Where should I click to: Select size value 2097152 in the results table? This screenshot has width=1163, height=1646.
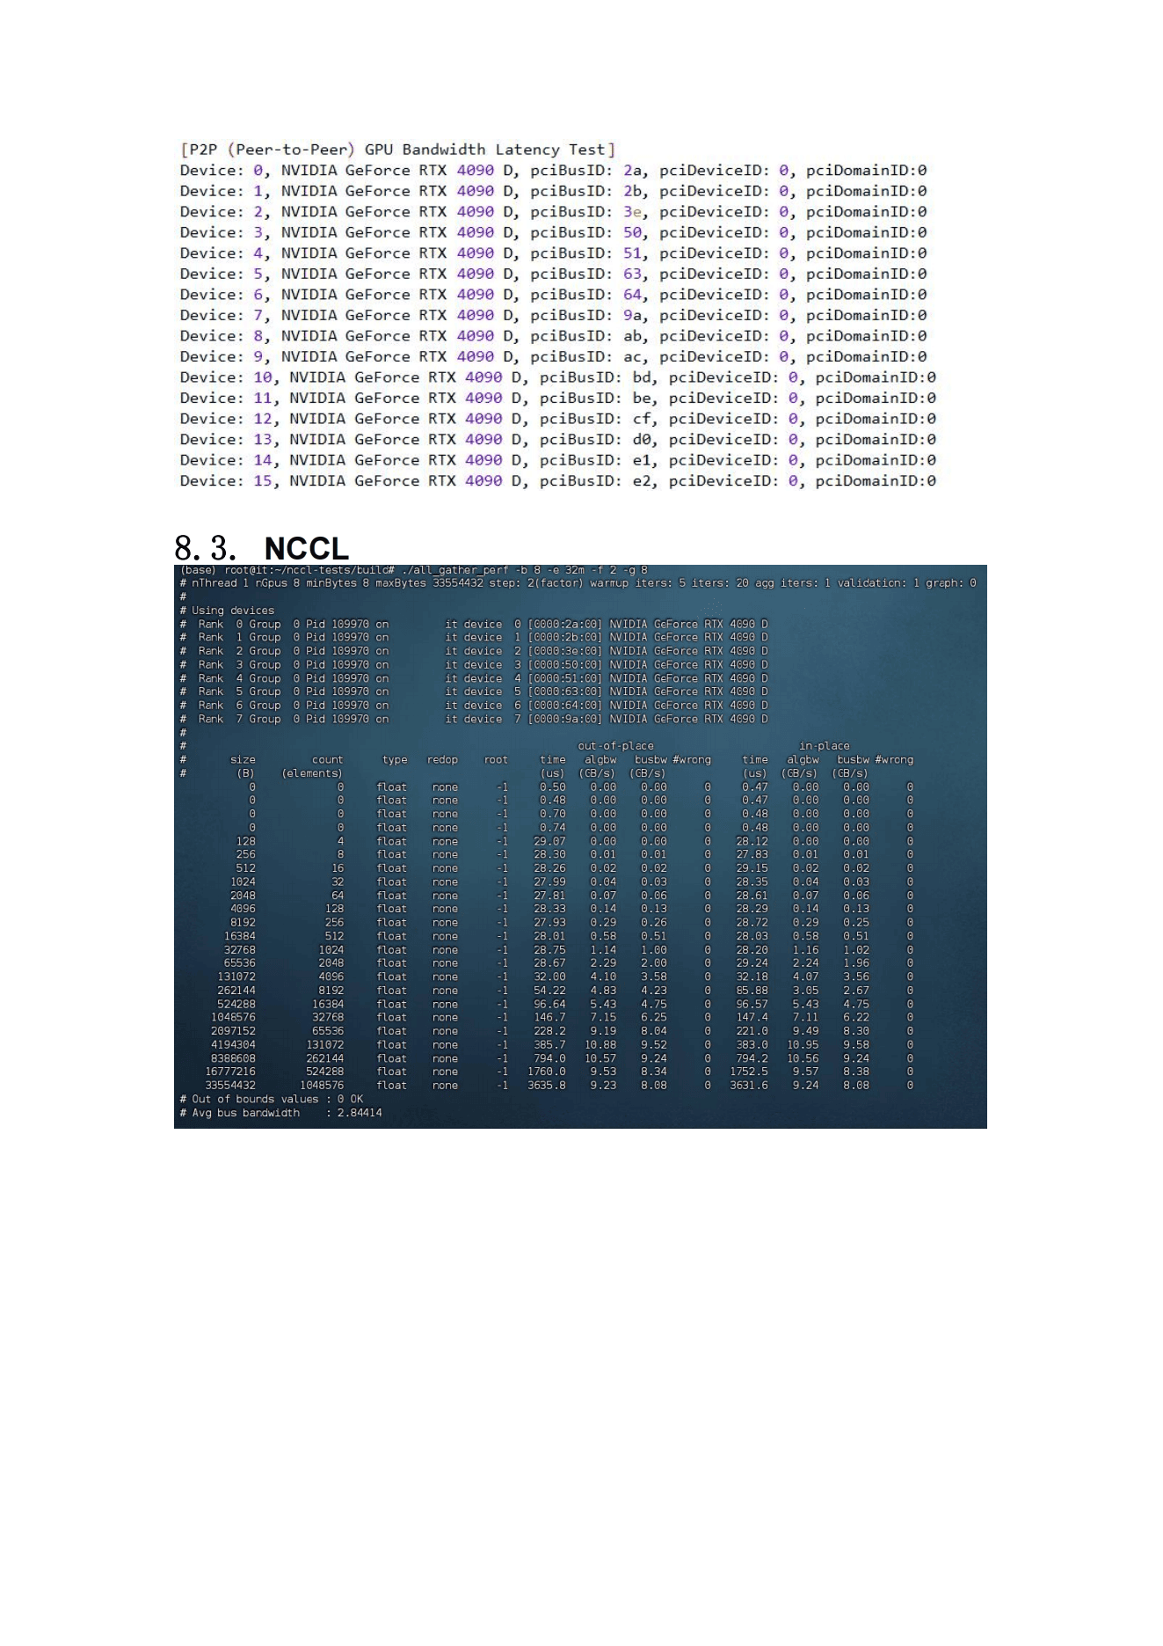(x=233, y=1031)
